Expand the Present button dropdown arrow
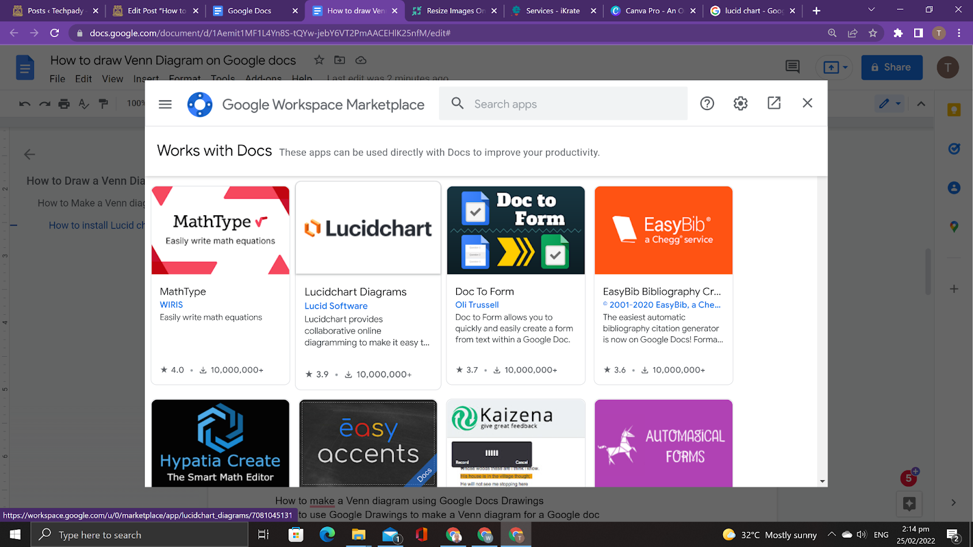The width and height of the screenshot is (973, 547). 845,67
